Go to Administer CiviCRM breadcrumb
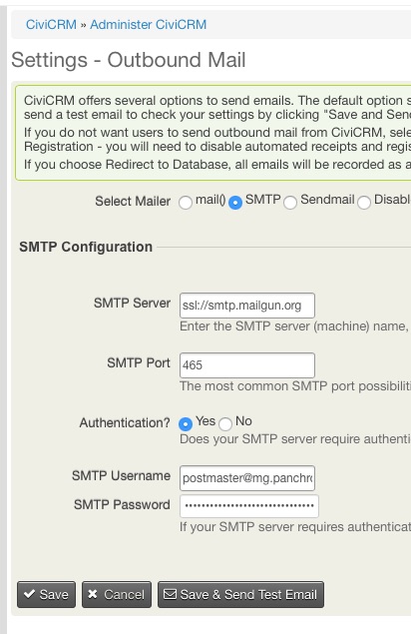Image resolution: width=411 pixels, height=634 pixels. coord(148,24)
